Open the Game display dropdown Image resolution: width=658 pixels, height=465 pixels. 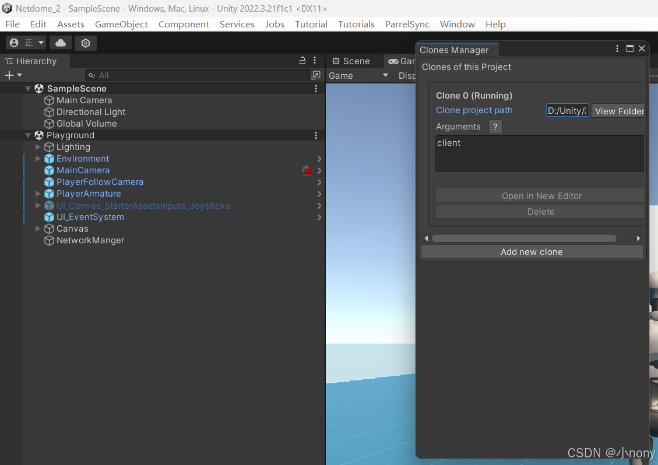click(358, 75)
